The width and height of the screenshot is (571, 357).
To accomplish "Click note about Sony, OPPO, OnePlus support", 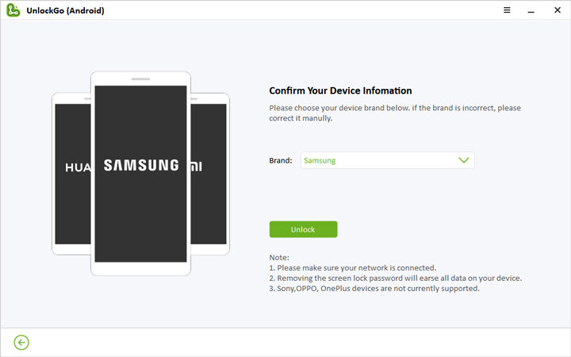I will click(x=374, y=288).
